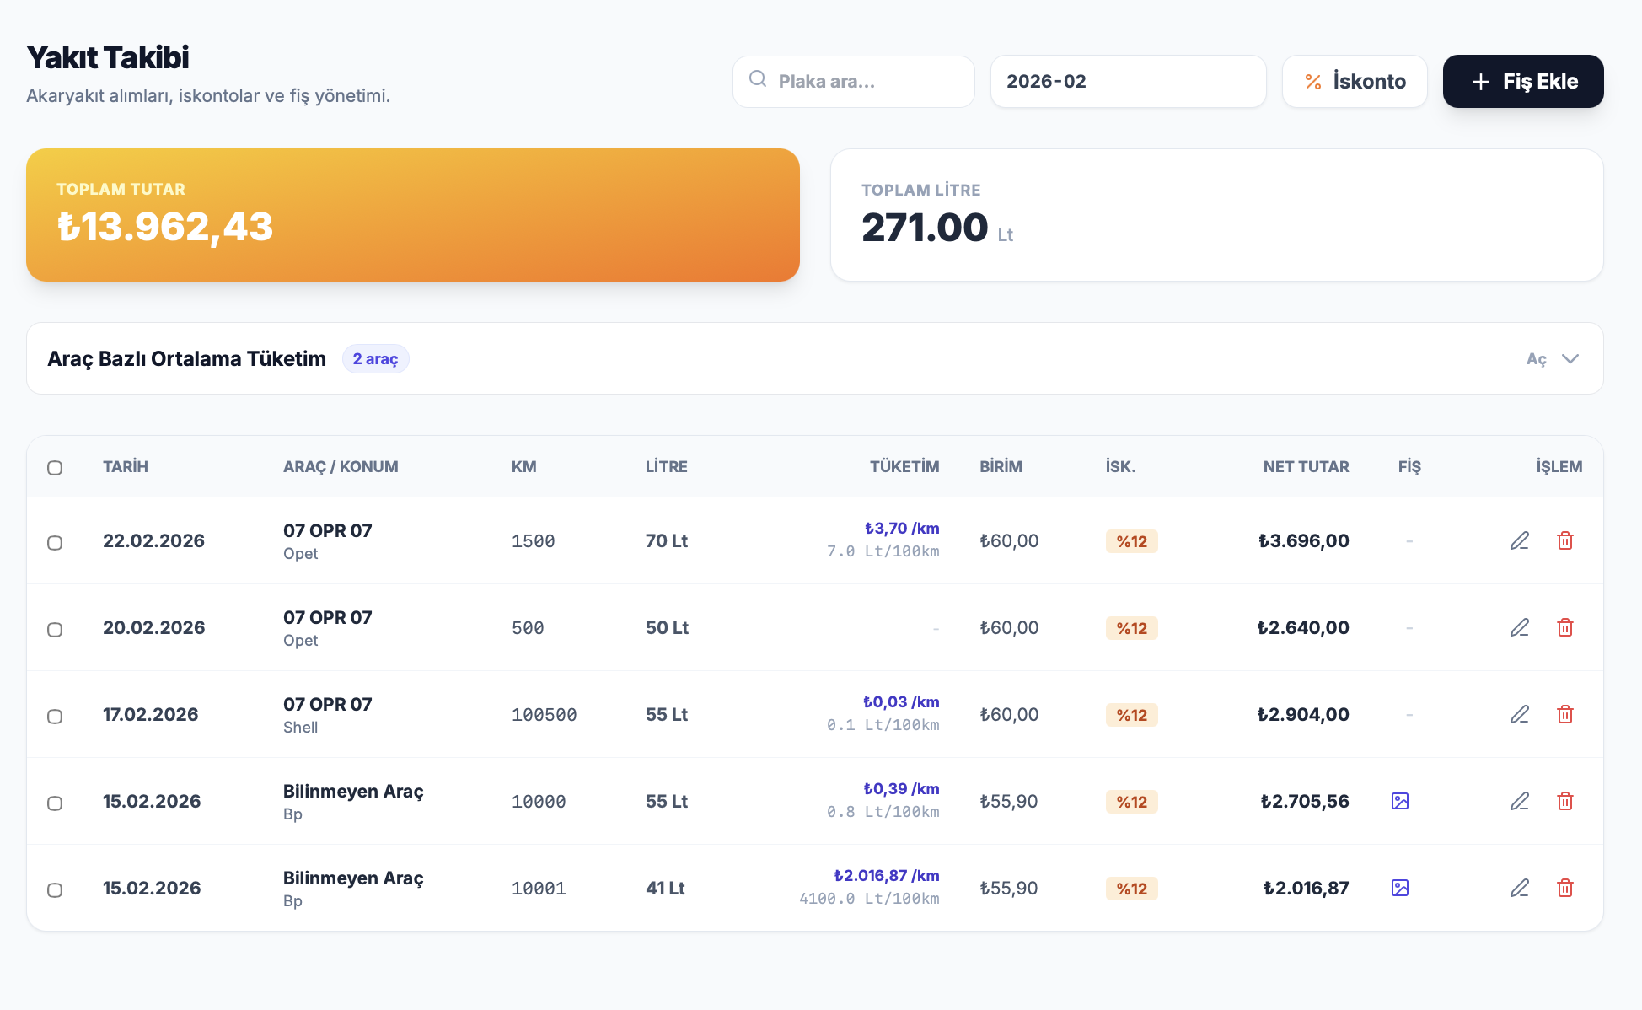Delete the 17.02.2026 Shell record
The image size is (1642, 1010).
tap(1565, 714)
